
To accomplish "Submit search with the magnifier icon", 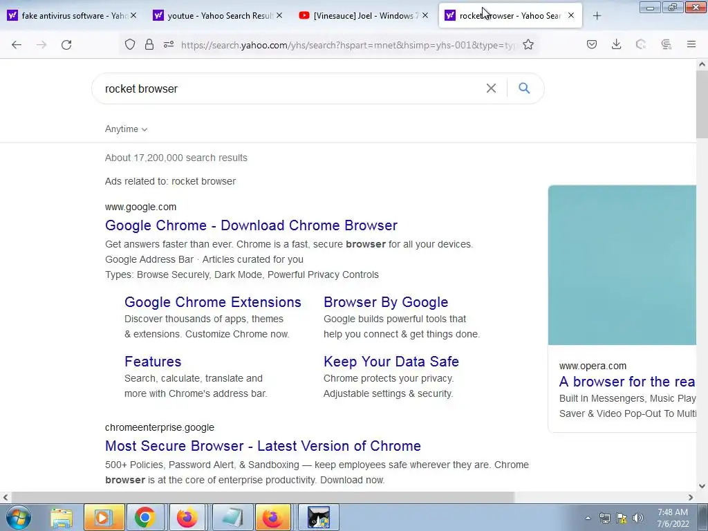I will pos(524,88).
